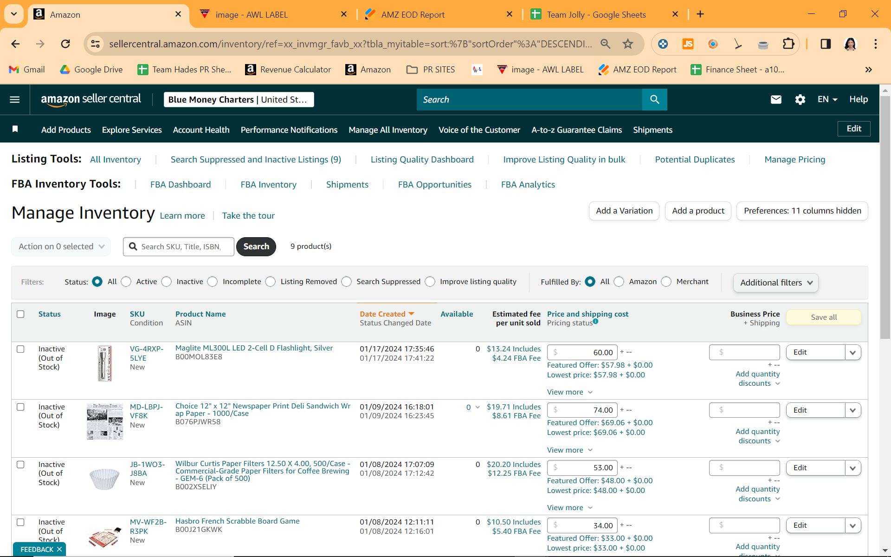Expand View more for the Choice deli paper row
The image size is (891, 557).
pos(570,450)
